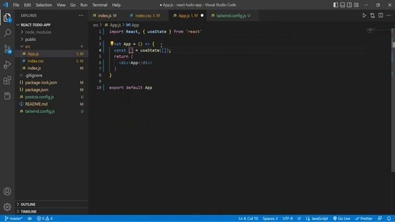Toggle the primary side bar
Screen dimensions: 395x222
(x=336, y=5)
